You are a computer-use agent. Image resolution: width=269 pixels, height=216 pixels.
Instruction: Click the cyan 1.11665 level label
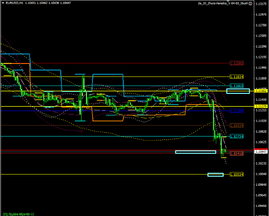click(x=236, y=86)
